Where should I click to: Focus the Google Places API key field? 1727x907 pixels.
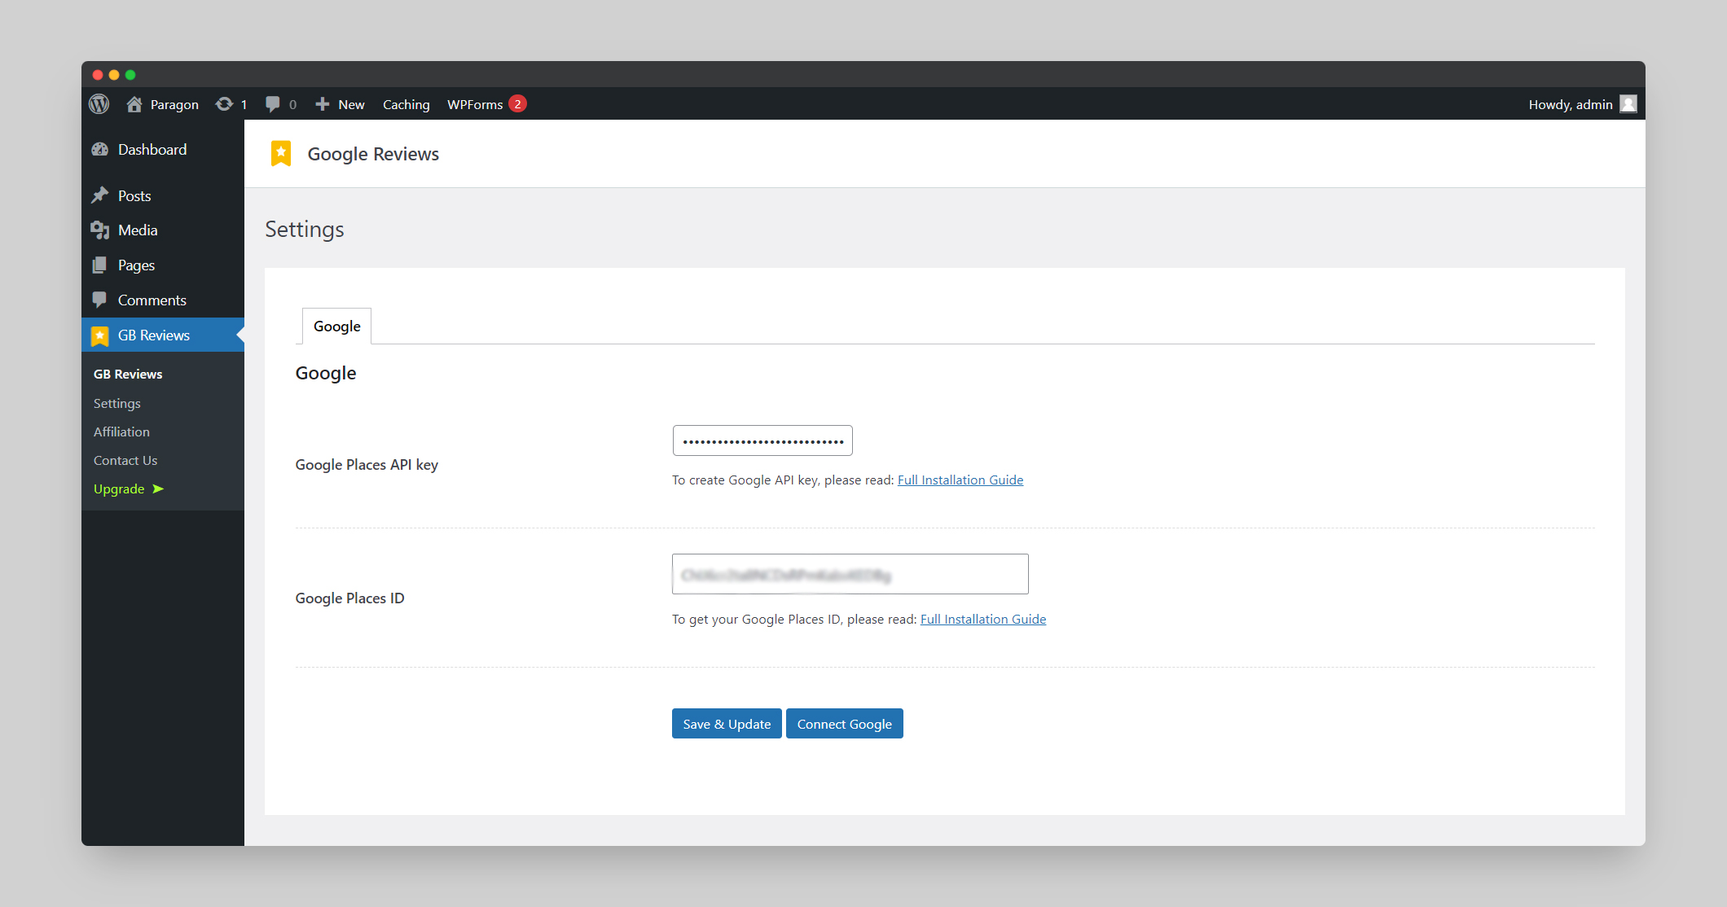762,440
